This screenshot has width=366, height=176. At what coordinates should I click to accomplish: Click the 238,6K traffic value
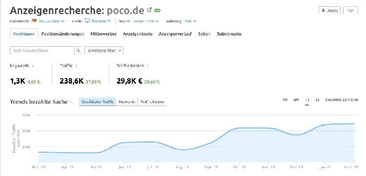pos(71,81)
